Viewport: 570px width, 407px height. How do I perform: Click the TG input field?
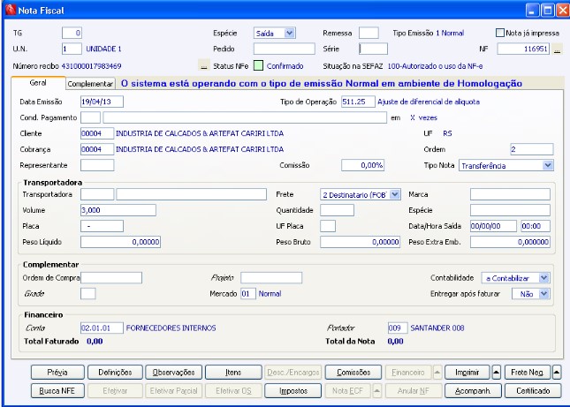(72, 33)
